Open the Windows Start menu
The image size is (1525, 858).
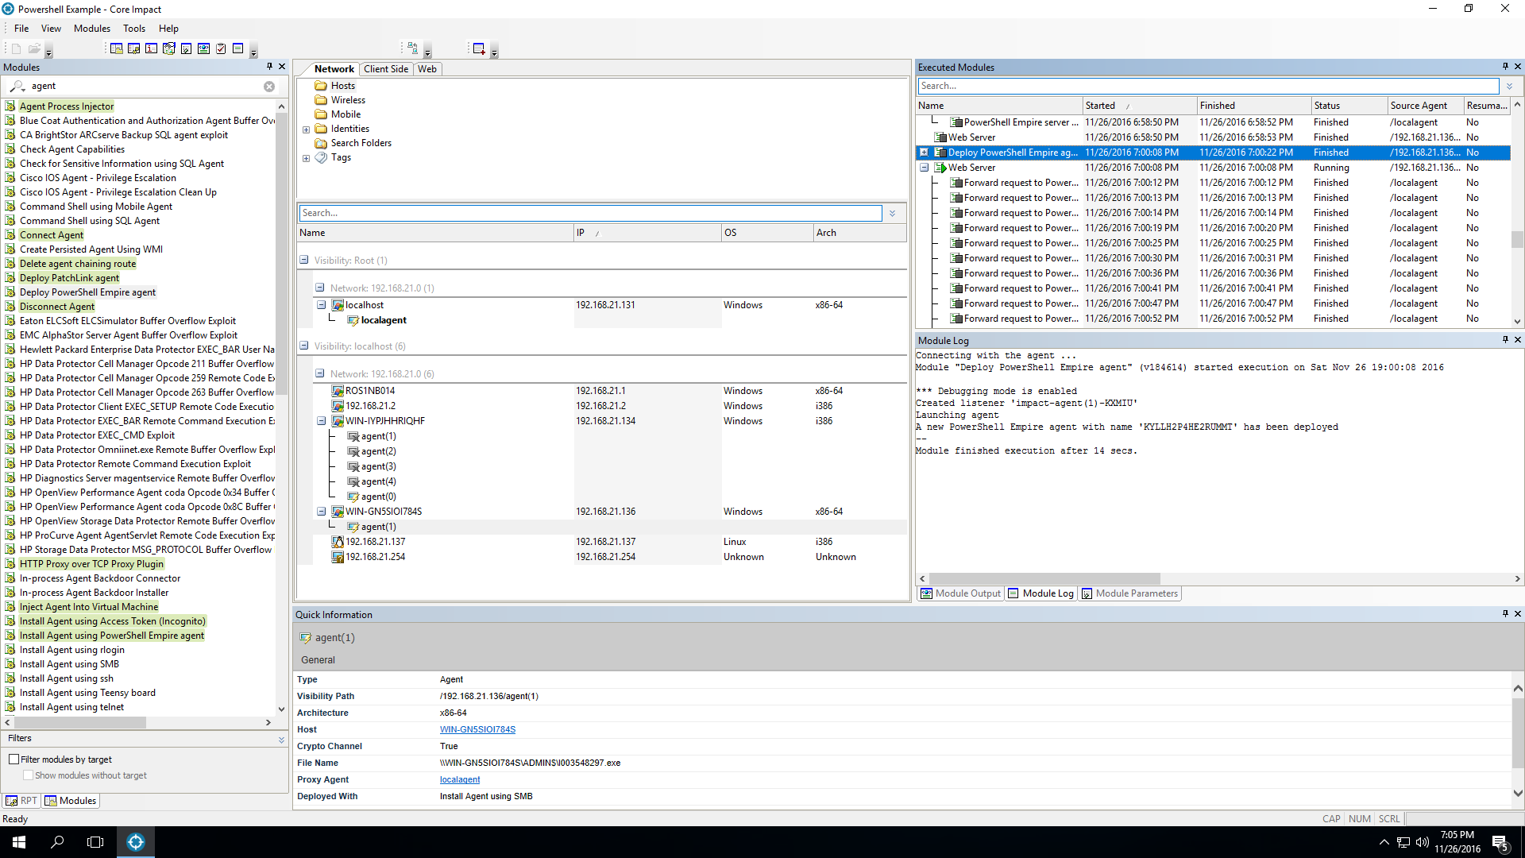pos(19,842)
